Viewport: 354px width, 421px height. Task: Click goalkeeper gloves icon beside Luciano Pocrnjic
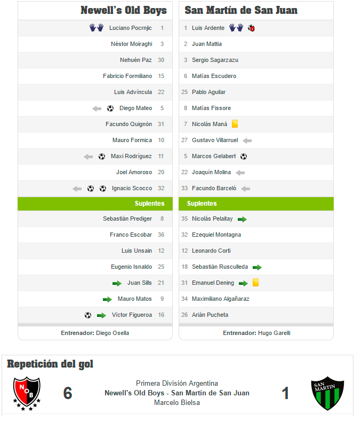pyautogui.click(x=96, y=28)
